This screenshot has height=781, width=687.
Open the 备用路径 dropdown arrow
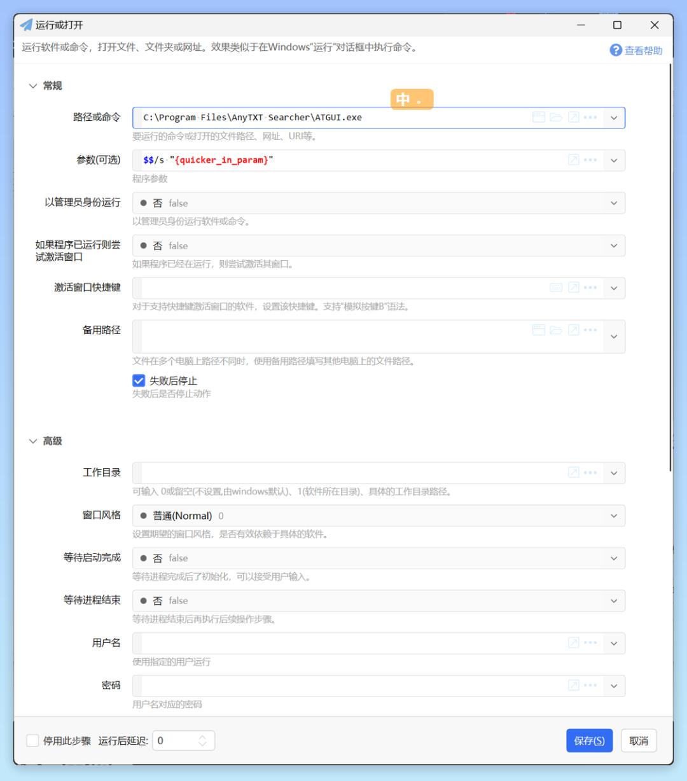click(x=614, y=336)
